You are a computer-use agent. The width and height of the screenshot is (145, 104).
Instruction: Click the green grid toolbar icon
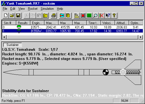[x=89, y=15]
